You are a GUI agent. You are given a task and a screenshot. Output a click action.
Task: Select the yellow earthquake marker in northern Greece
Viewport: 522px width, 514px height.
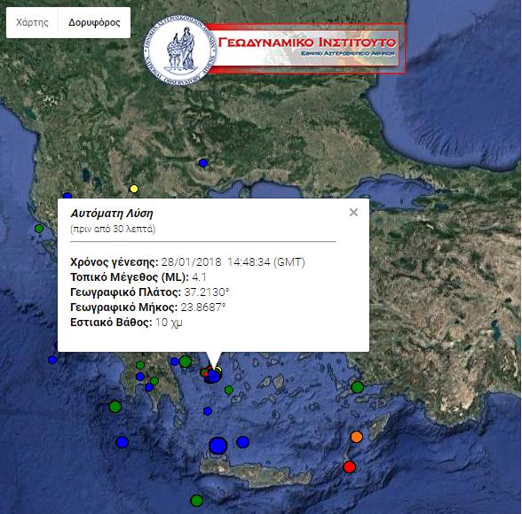(x=134, y=189)
